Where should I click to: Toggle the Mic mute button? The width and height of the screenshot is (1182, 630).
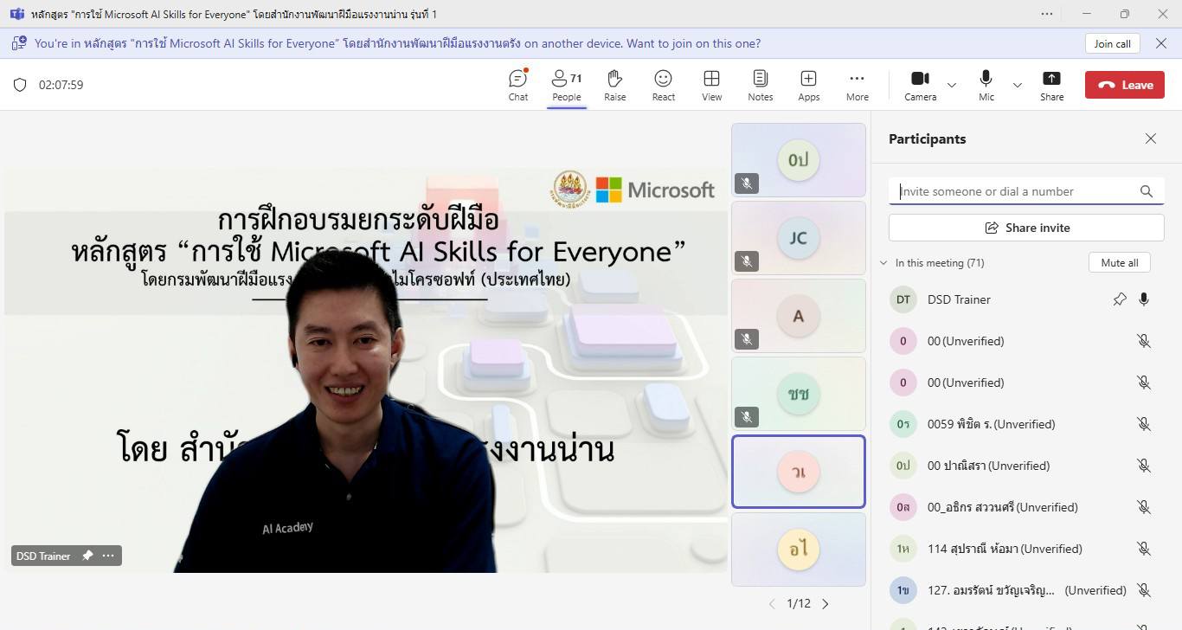coord(986,85)
